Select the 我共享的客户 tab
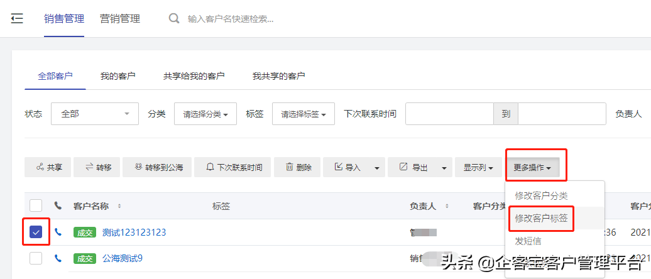This screenshot has width=651, height=279. 278,76
